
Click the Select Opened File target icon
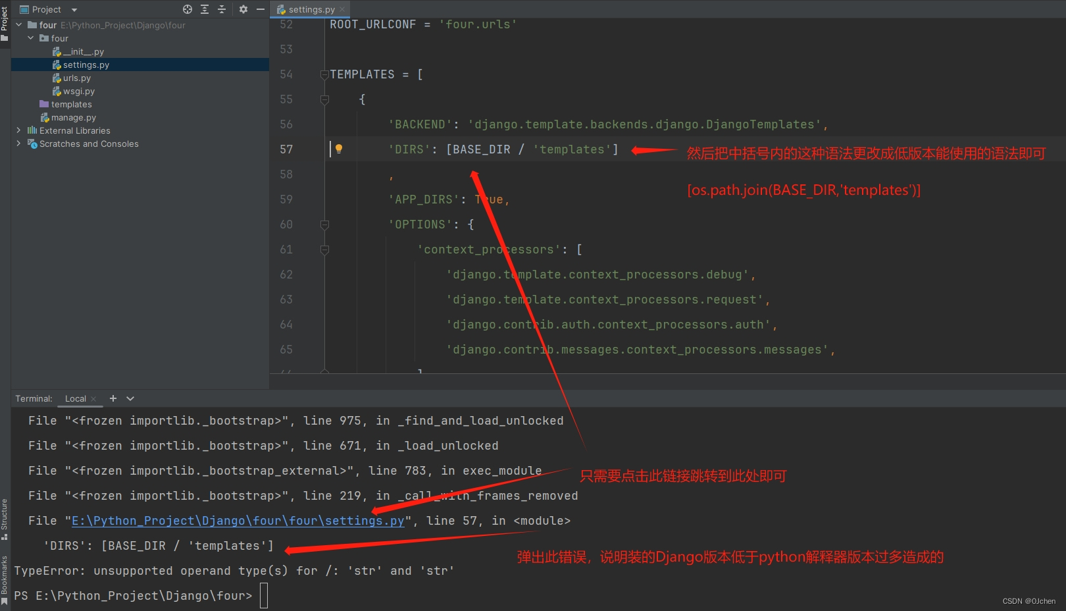[188, 9]
